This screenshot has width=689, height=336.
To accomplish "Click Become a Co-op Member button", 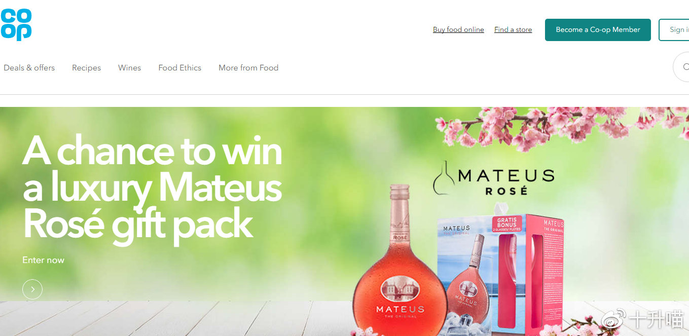I will [598, 30].
